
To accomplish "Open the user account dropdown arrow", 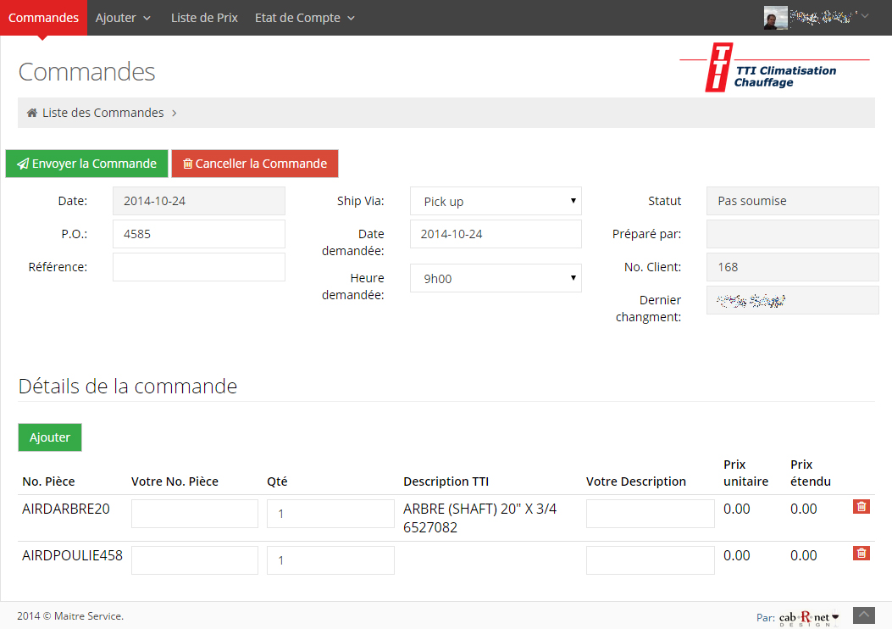I will [x=864, y=15].
